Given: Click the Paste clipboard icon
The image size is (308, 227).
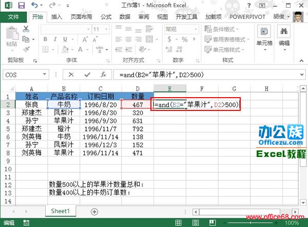Looking at the screenshot, I should (12, 34).
